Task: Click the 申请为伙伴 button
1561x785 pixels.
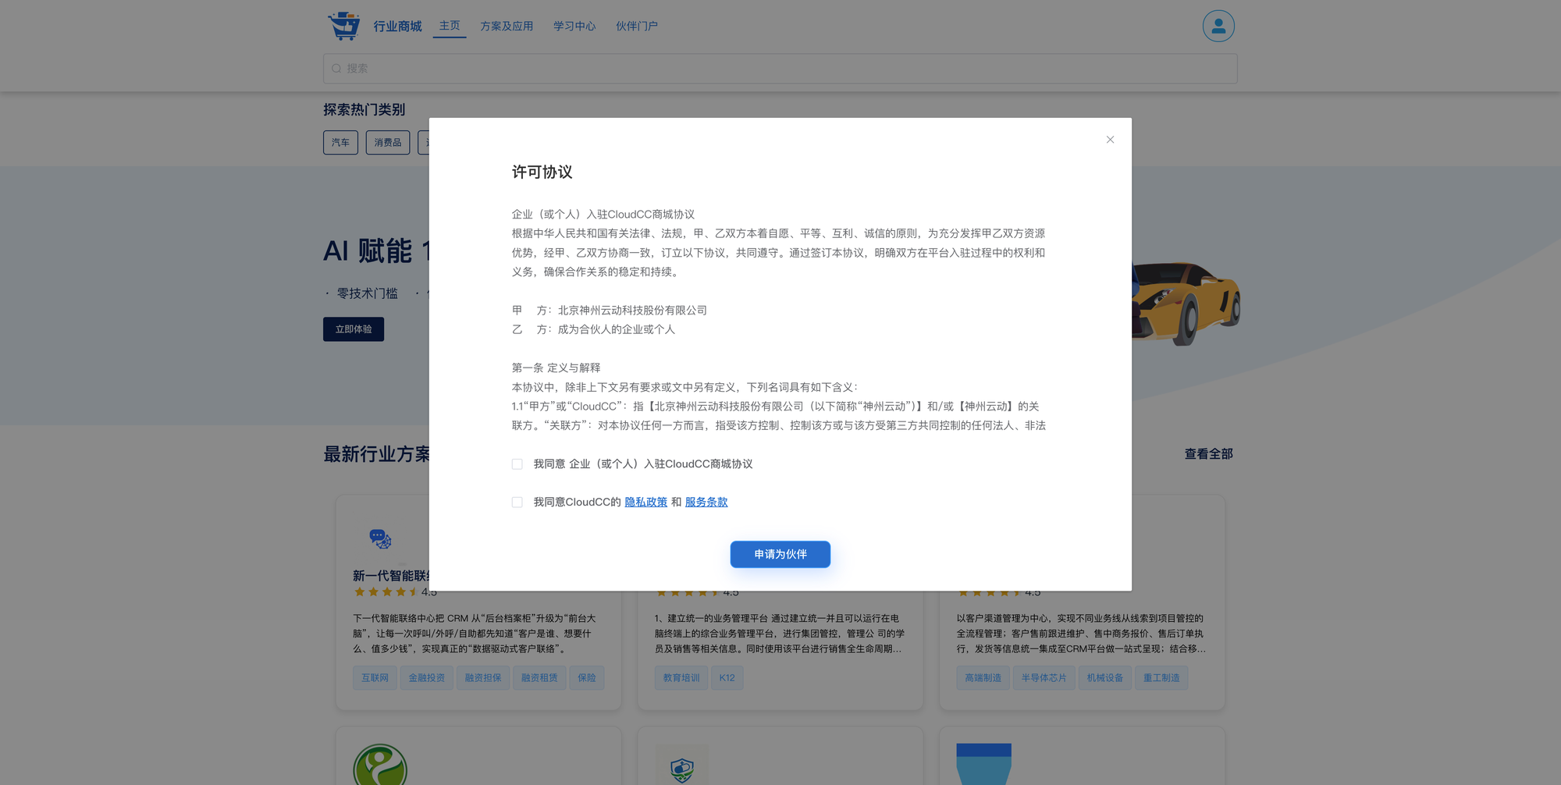Action: point(780,554)
